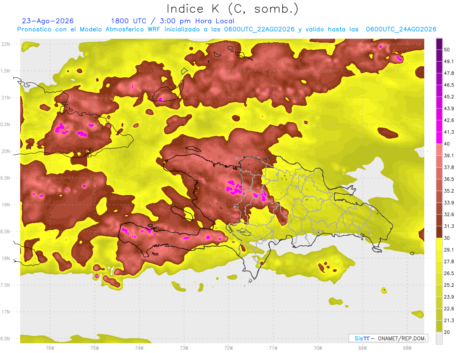Click the colorbar value '20'
Screen dimensions: 457x353
(x=447, y=332)
